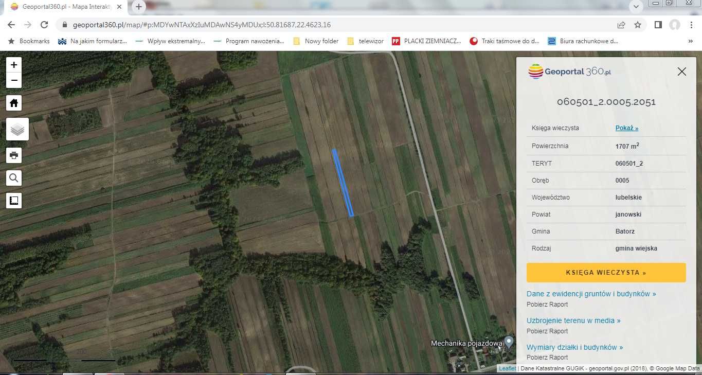Open the tab search dropdown arrow
The image size is (702, 375).
click(x=637, y=7)
